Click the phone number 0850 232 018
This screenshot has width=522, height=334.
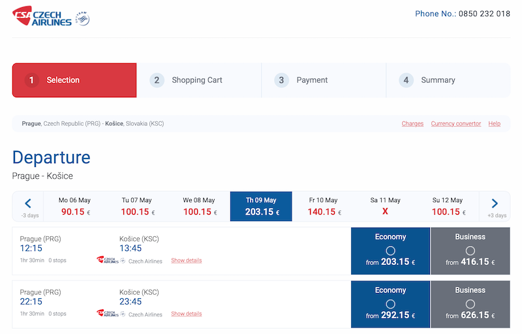pos(484,14)
